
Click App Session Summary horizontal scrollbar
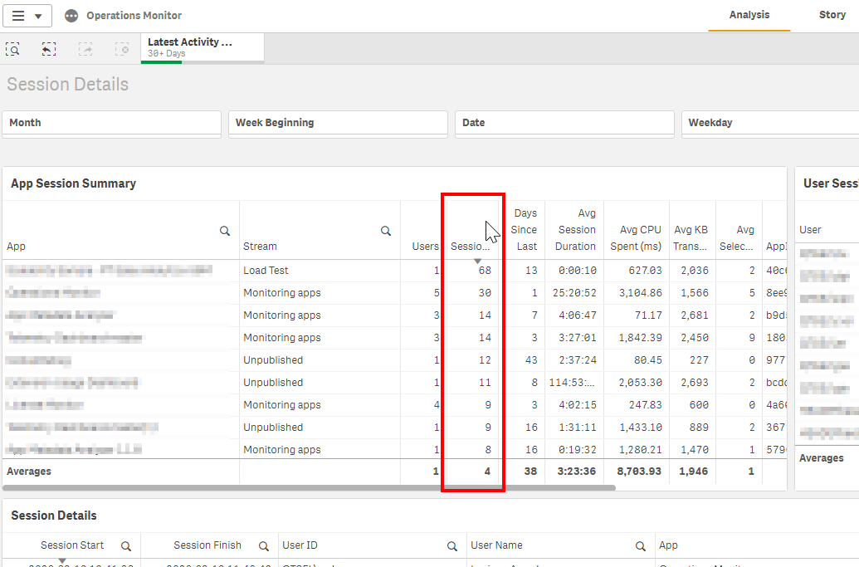click(x=309, y=488)
